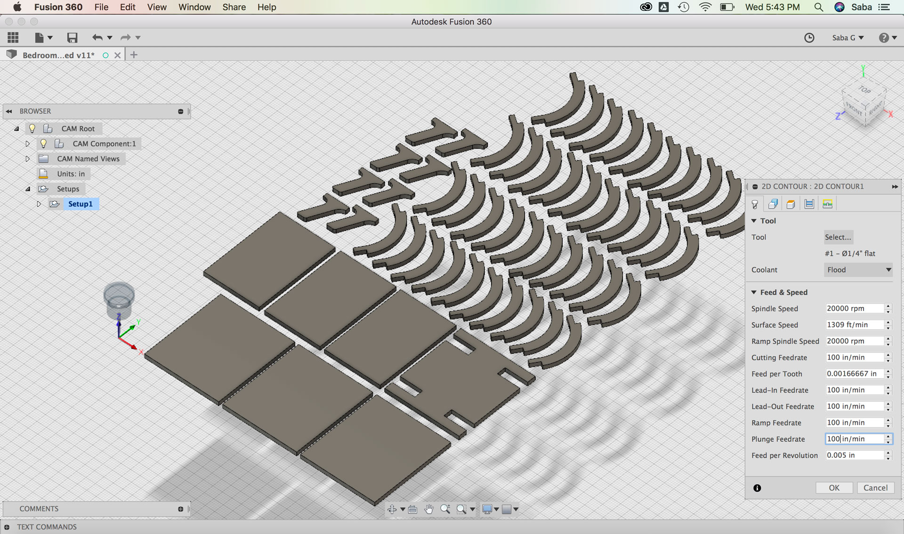The height and width of the screenshot is (534, 904).
Task: Open the Edit menu
Action: coord(127,7)
